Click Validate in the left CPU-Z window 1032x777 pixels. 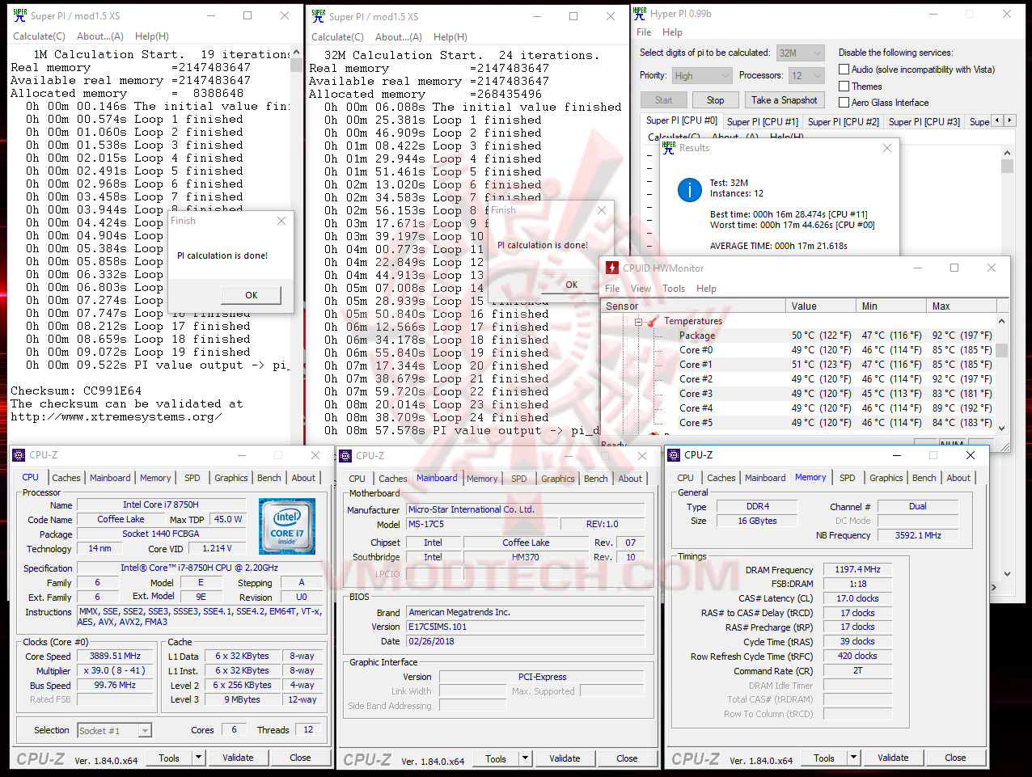[238, 758]
